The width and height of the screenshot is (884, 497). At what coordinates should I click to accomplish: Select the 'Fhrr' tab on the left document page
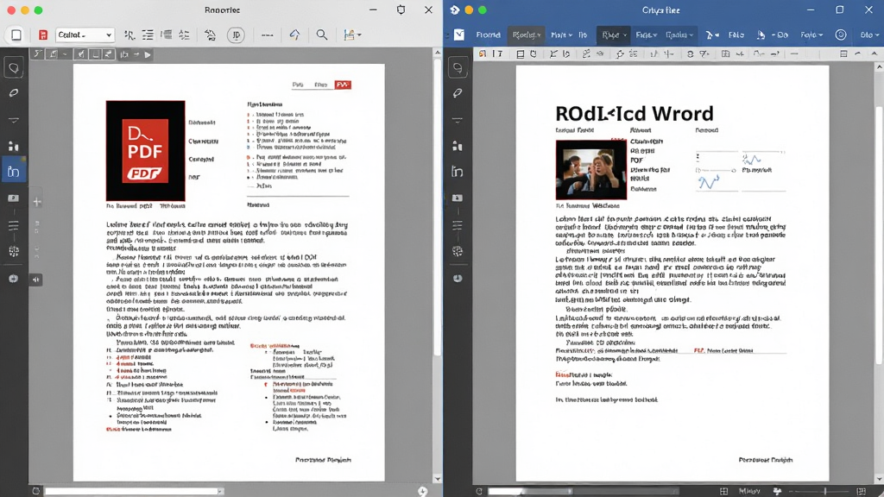click(321, 85)
